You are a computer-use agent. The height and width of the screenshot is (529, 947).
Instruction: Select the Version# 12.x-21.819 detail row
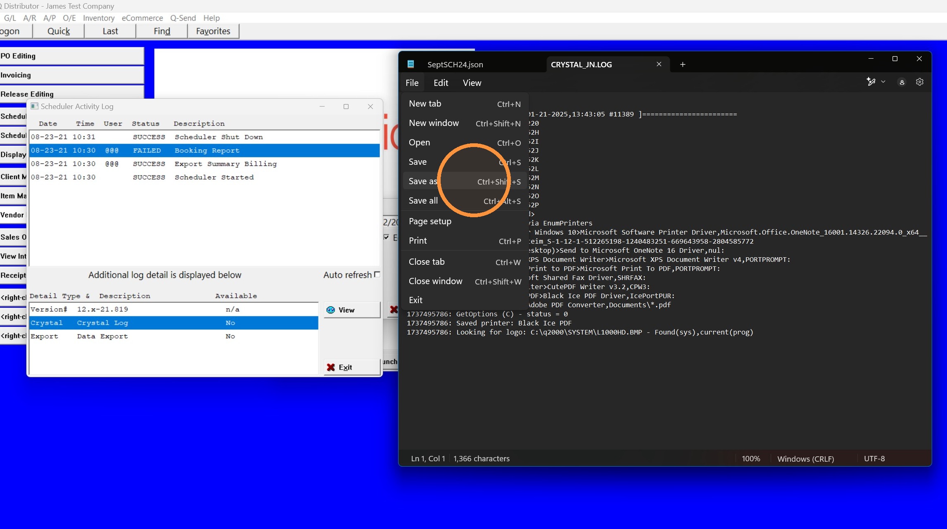coord(174,309)
